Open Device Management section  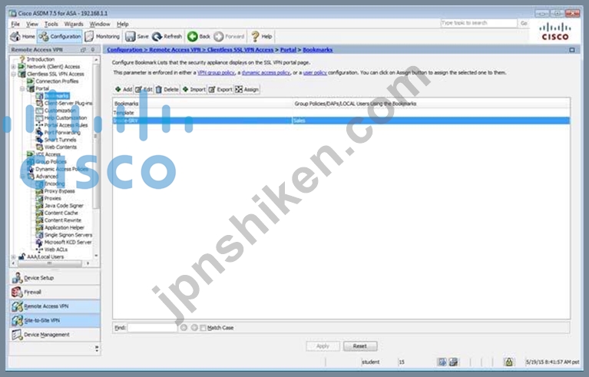(55, 335)
